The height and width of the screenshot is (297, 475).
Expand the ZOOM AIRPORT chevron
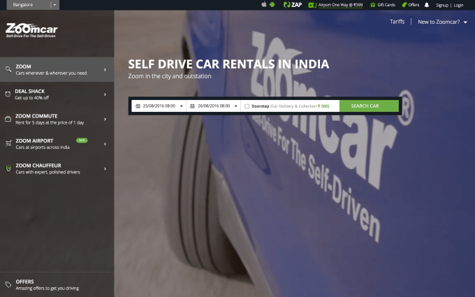(x=105, y=144)
